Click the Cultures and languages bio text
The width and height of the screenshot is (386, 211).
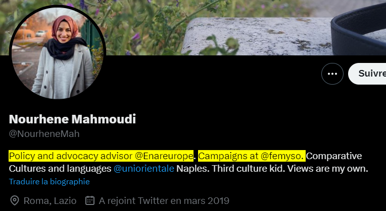point(60,169)
